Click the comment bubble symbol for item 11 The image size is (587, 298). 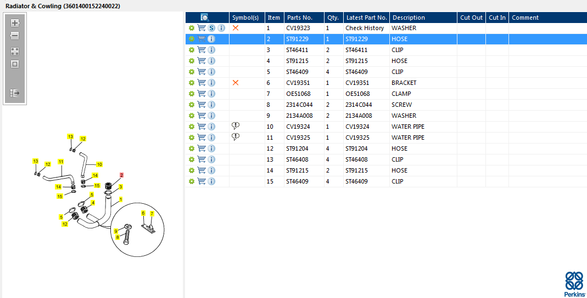coord(236,137)
